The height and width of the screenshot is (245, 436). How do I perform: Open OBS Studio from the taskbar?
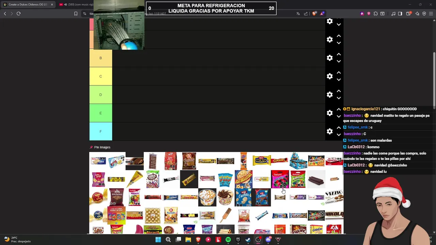tap(258, 240)
